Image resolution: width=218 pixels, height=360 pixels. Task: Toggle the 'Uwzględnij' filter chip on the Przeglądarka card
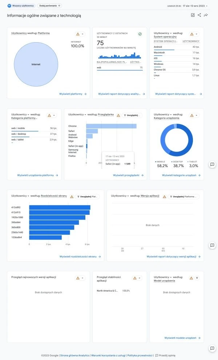[132, 115]
